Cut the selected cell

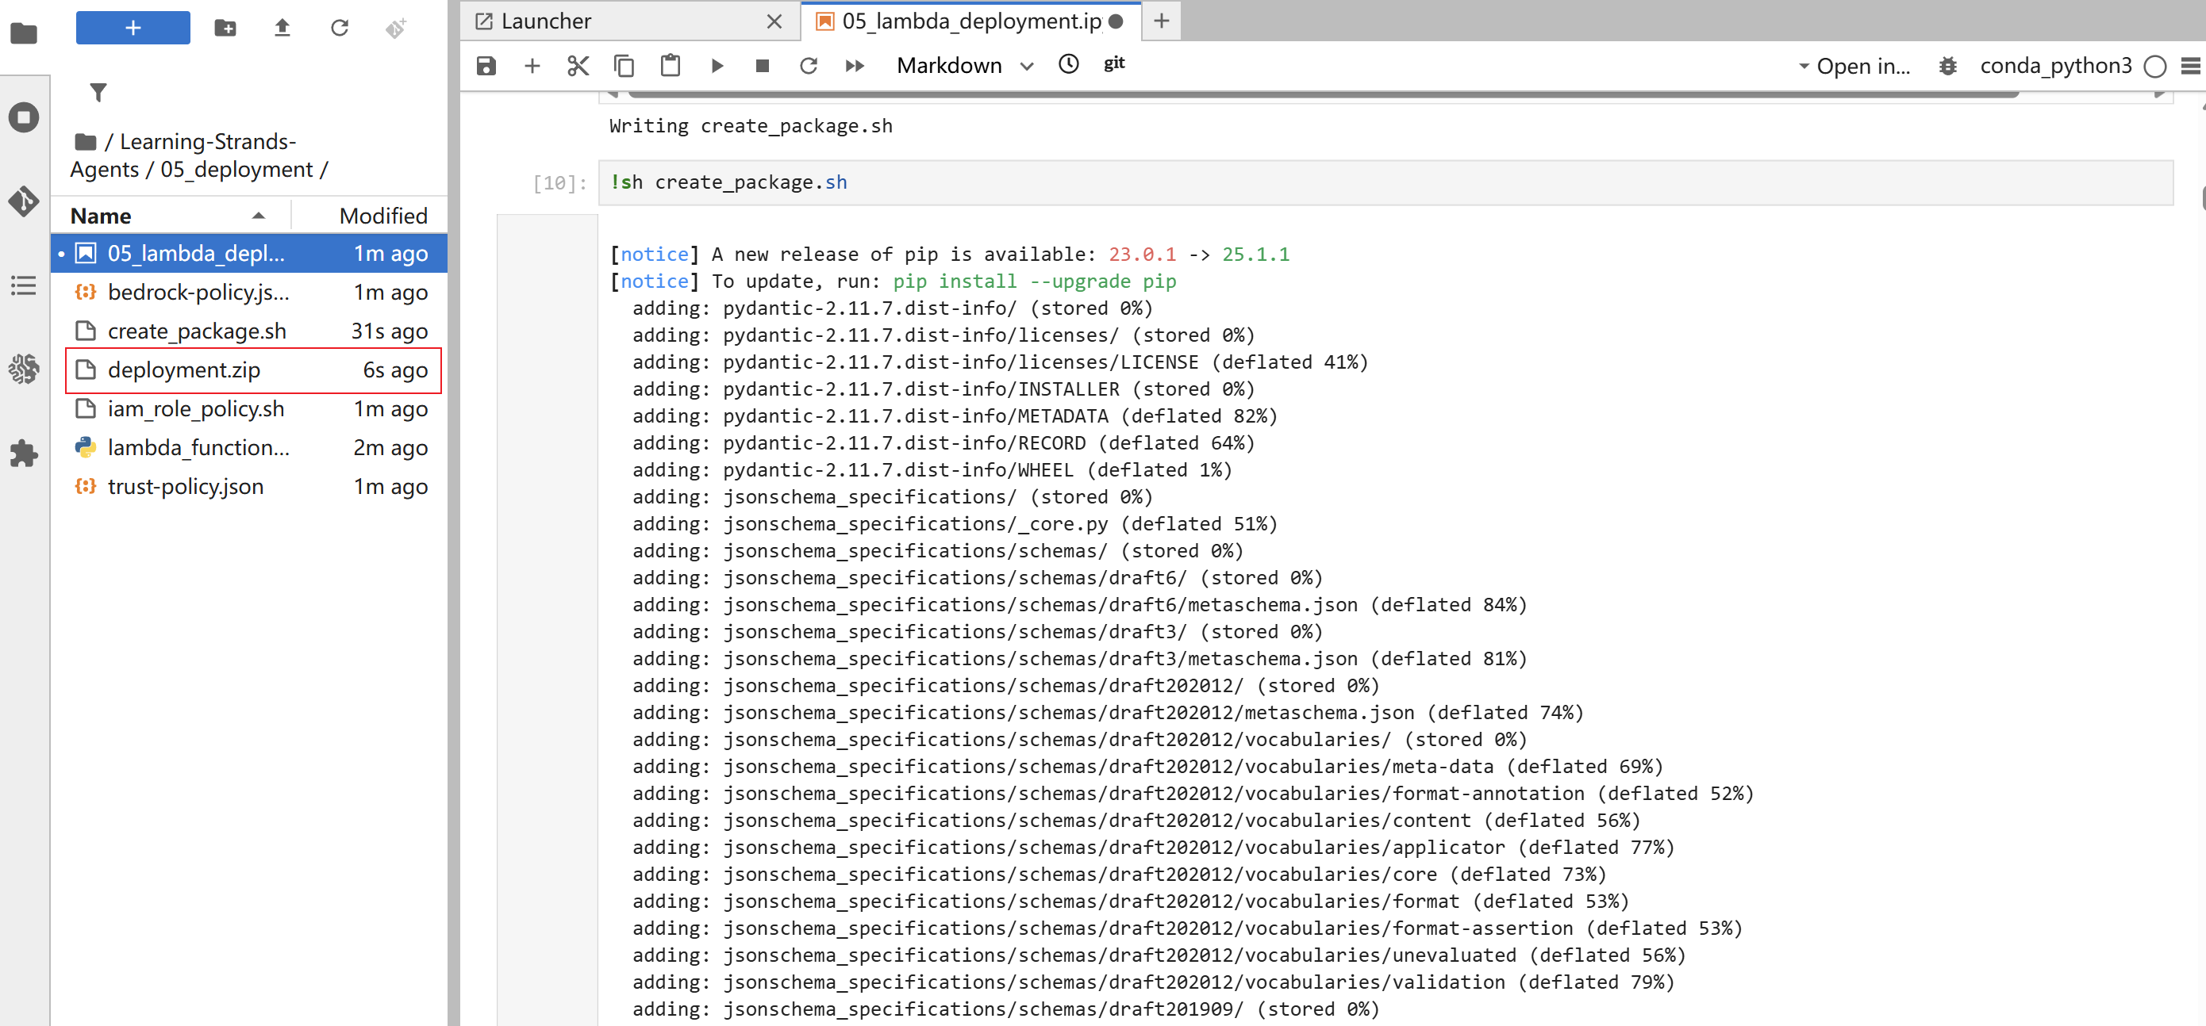tap(578, 65)
